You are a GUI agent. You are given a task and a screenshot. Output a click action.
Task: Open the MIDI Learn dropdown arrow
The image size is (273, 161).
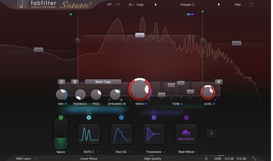click(36, 158)
